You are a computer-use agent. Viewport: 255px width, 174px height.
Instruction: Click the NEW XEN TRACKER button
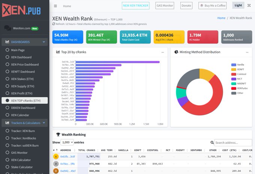click(x=136, y=6)
